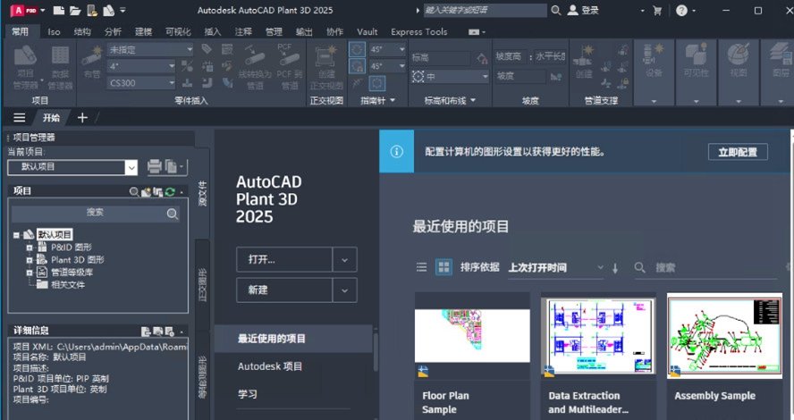Click the 立即配置 button
This screenshot has height=420, width=794.
pos(738,152)
